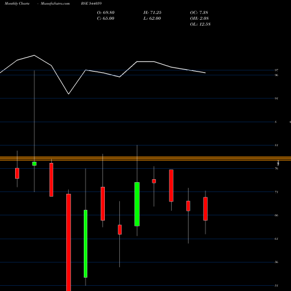Click the price axis label 51

coord(276,286)
